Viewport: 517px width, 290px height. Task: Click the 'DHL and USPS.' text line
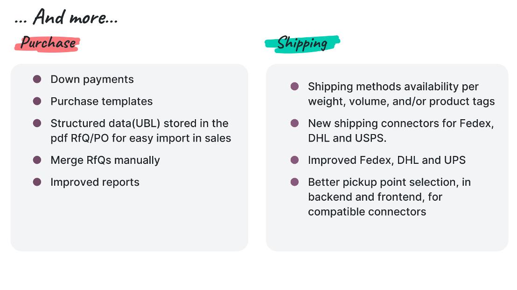[347, 138]
